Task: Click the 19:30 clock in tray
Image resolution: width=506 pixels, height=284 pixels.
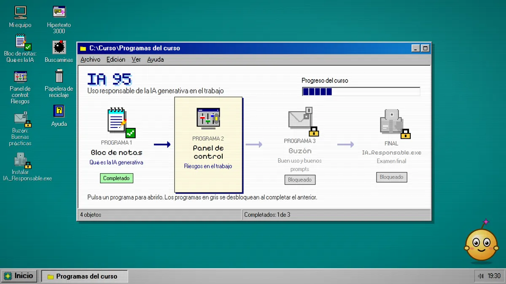Action: 494,276
